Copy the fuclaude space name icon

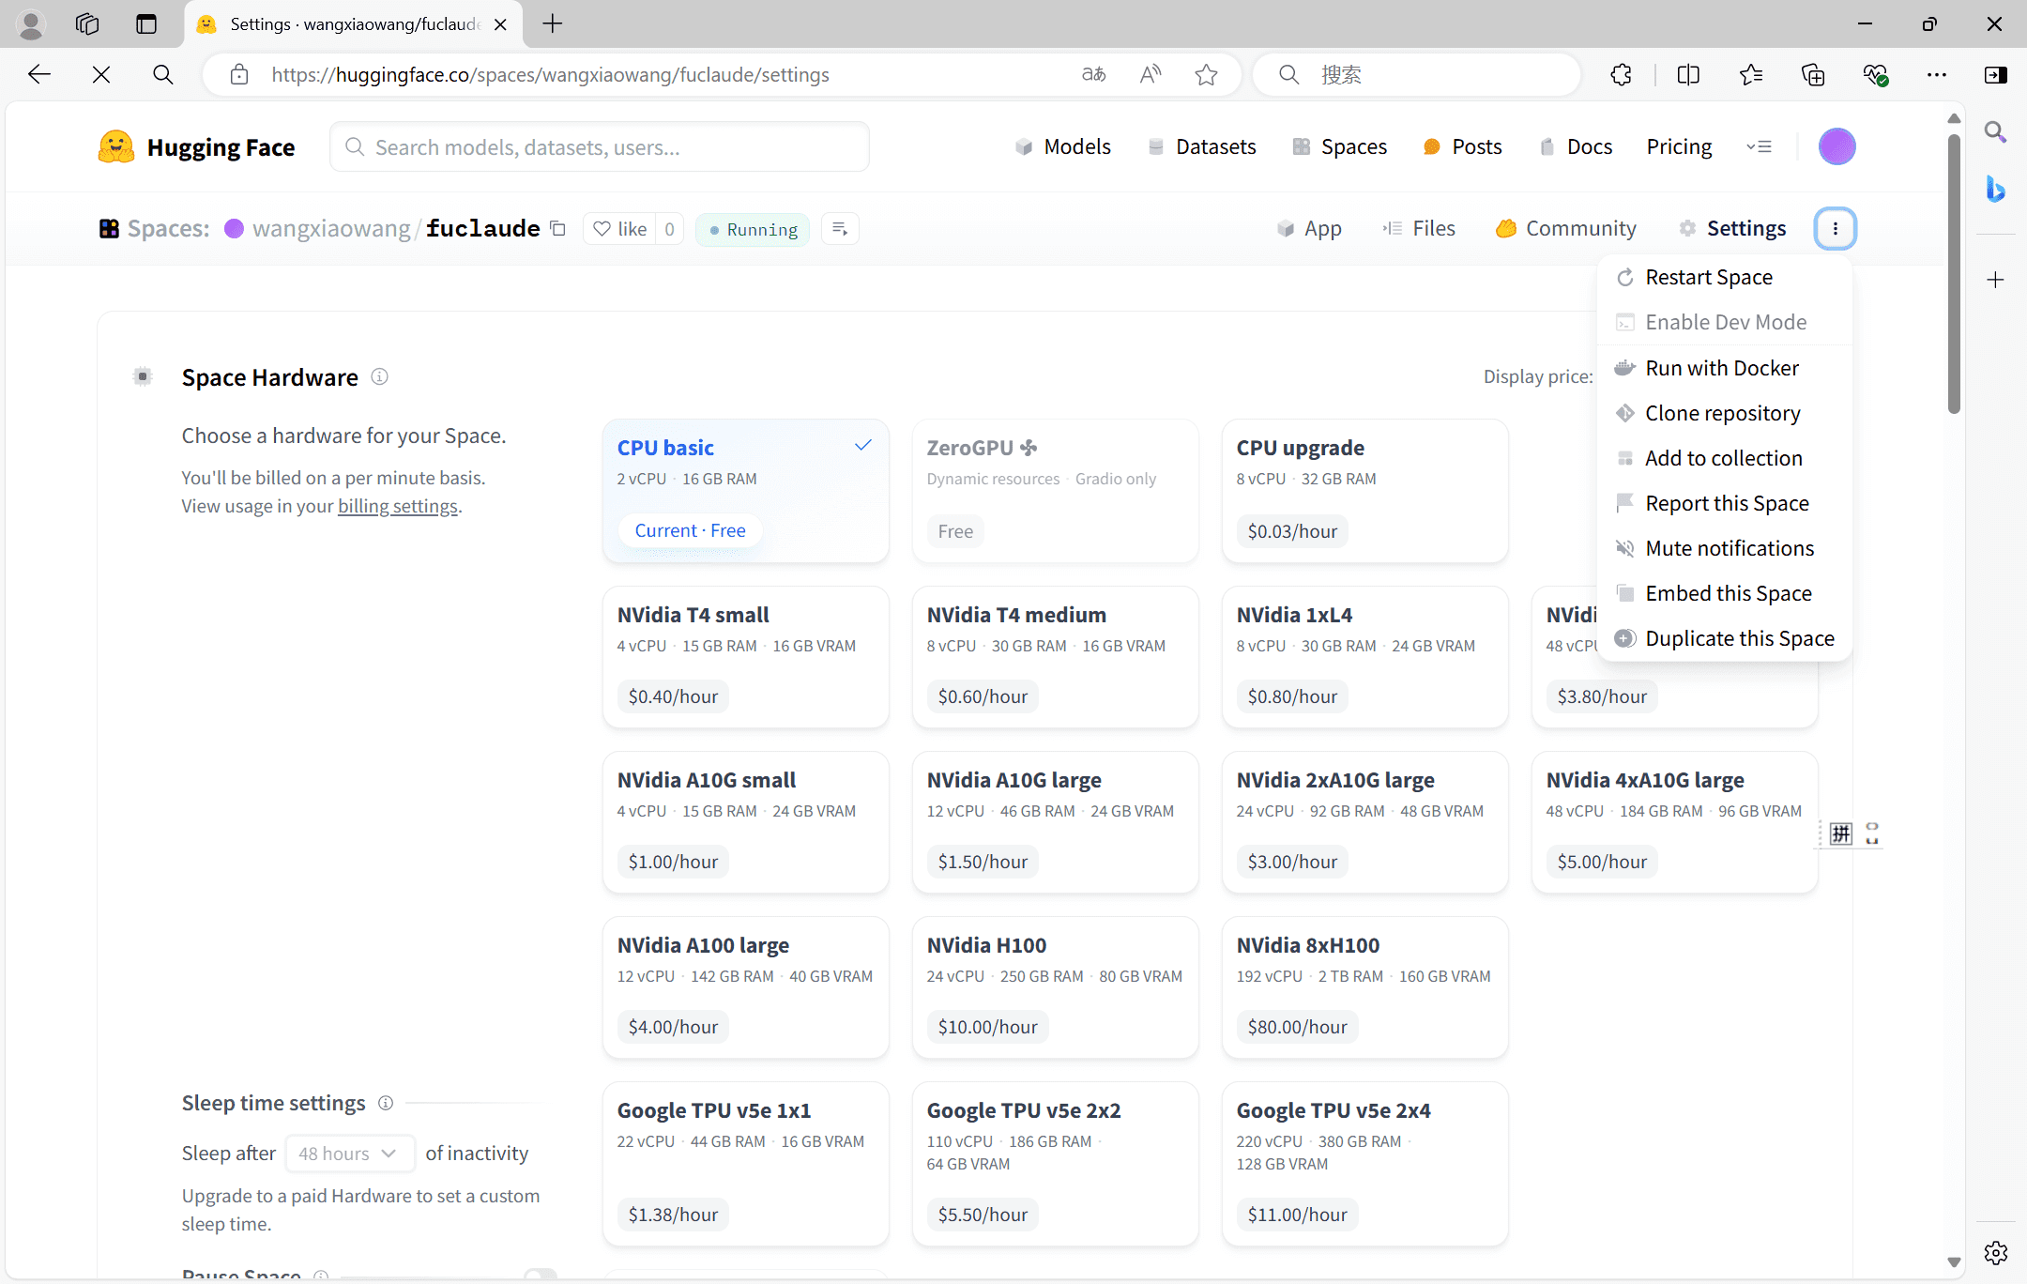click(x=558, y=228)
